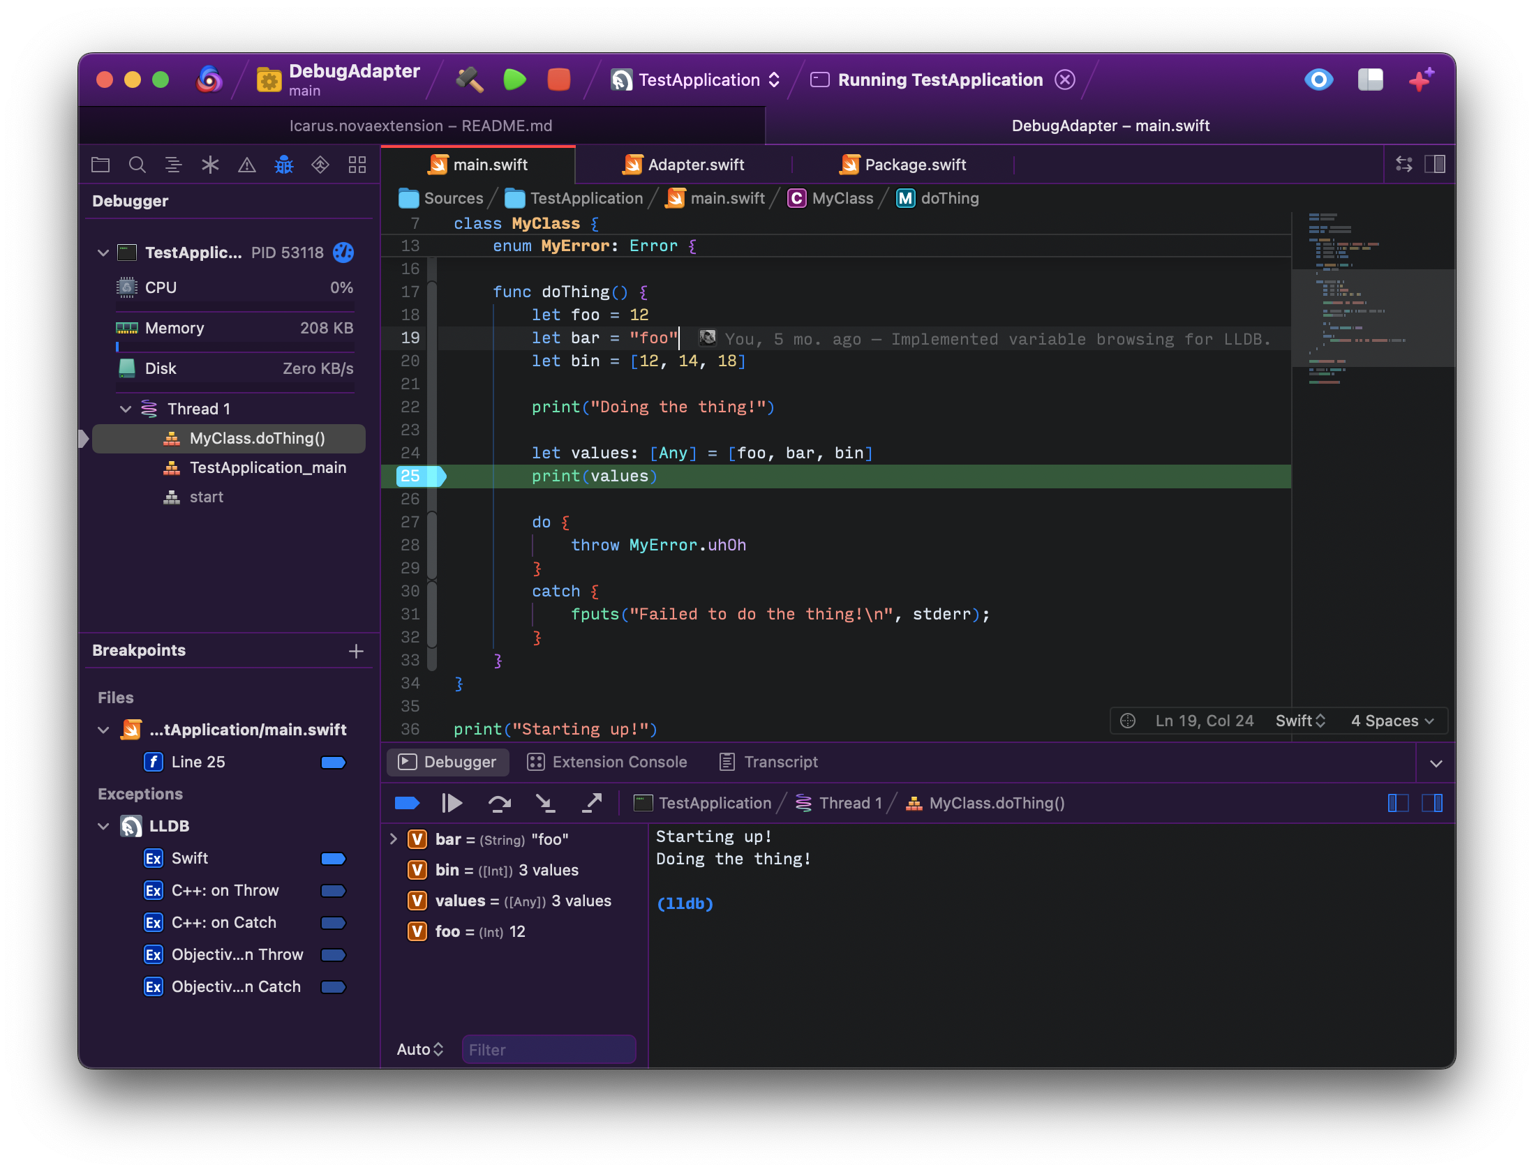The height and width of the screenshot is (1172, 1534).
Task: Expand the bar variable disclosure arrow
Action: tap(394, 839)
